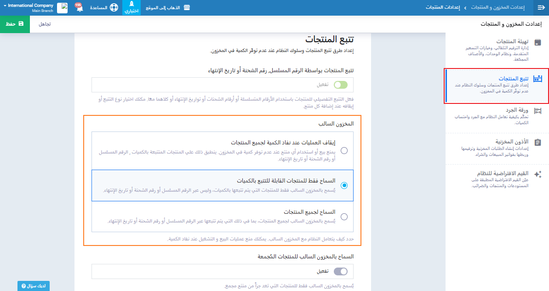Open الأذون المخزنية via its clipboard icon

[538, 143]
